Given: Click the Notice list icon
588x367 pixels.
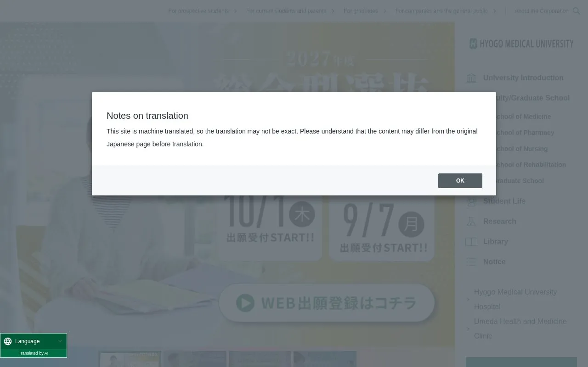Looking at the screenshot, I should point(471,261).
